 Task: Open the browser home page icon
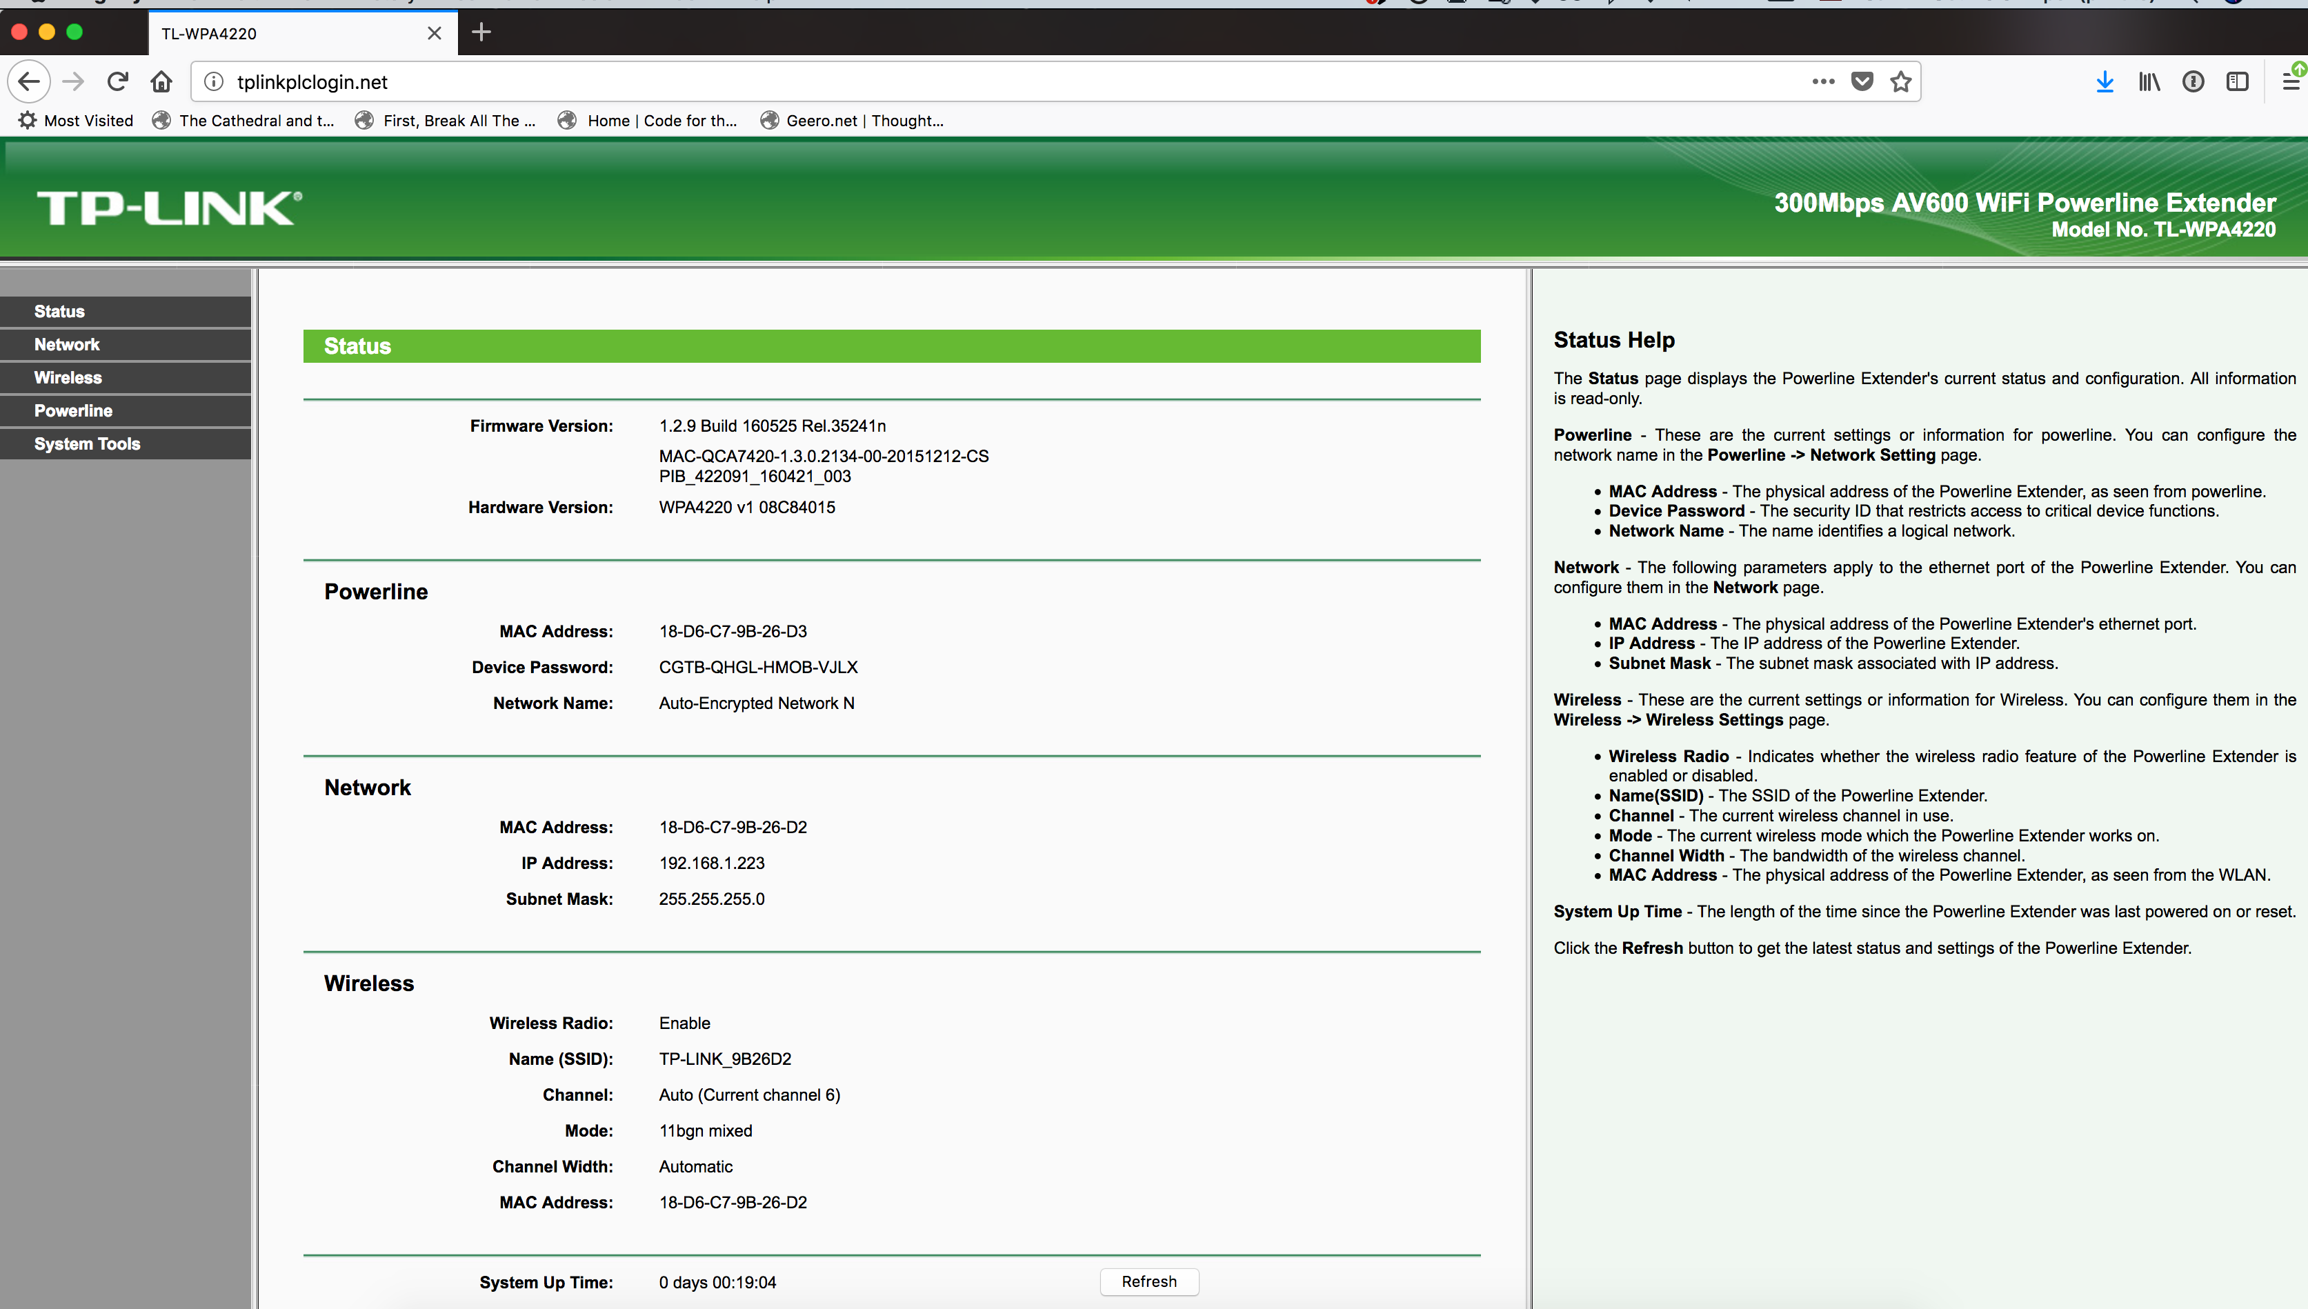coord(162,82)
